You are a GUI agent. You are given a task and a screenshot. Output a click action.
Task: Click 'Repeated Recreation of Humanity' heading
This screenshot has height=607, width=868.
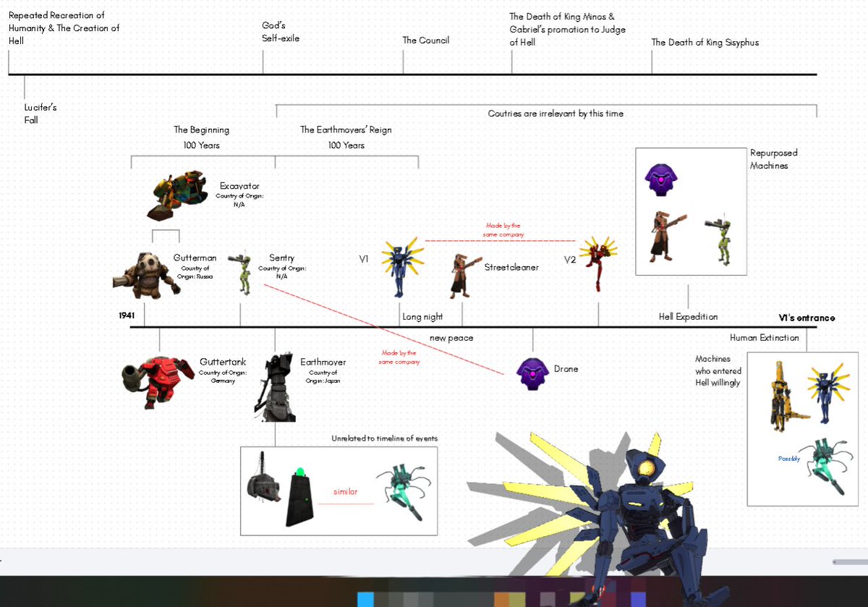tap(64, 27)
